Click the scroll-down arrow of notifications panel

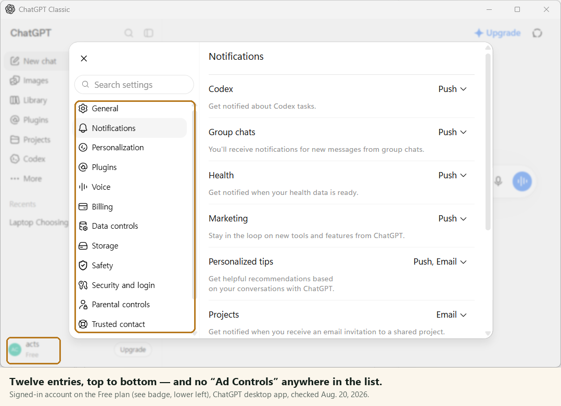pyautogui.click(x=488, y=333)
